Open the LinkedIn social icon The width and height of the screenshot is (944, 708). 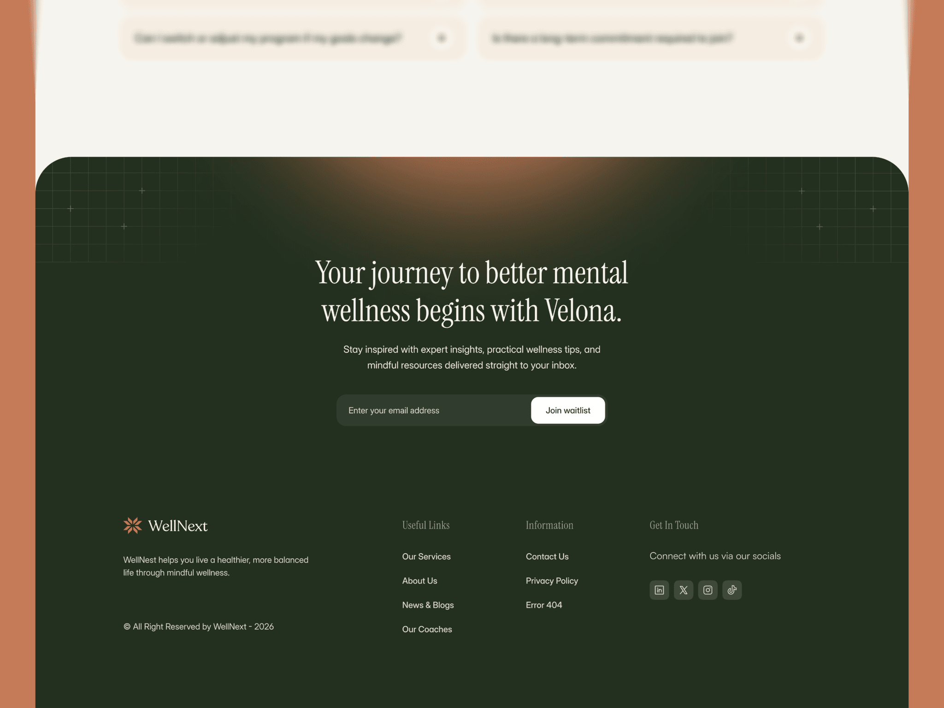point(659,590)
